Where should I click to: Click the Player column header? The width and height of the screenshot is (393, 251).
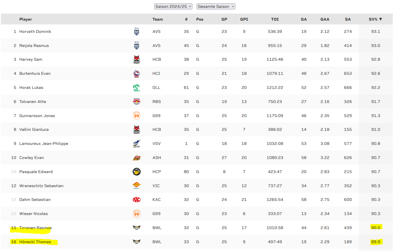(x=26, y=19)
